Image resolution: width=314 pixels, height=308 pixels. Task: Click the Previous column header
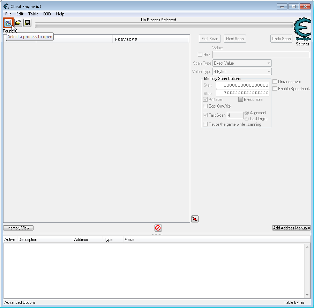[151, 39]
